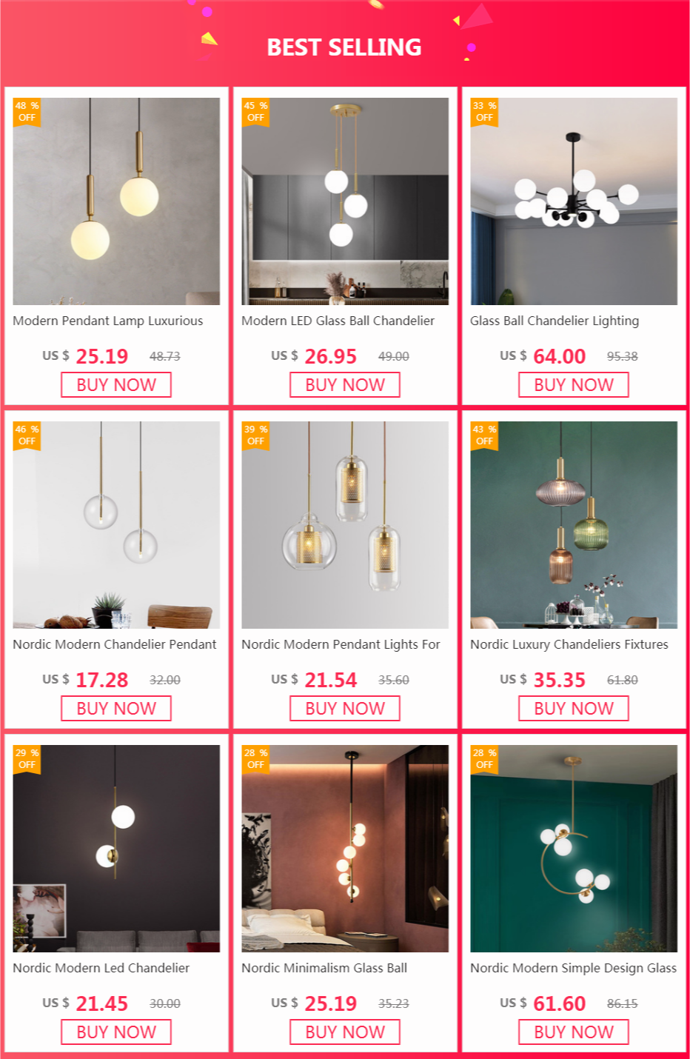
Task: Open the Modern Pendant Lamp Luxurious product image
Action: click(116, 201)
